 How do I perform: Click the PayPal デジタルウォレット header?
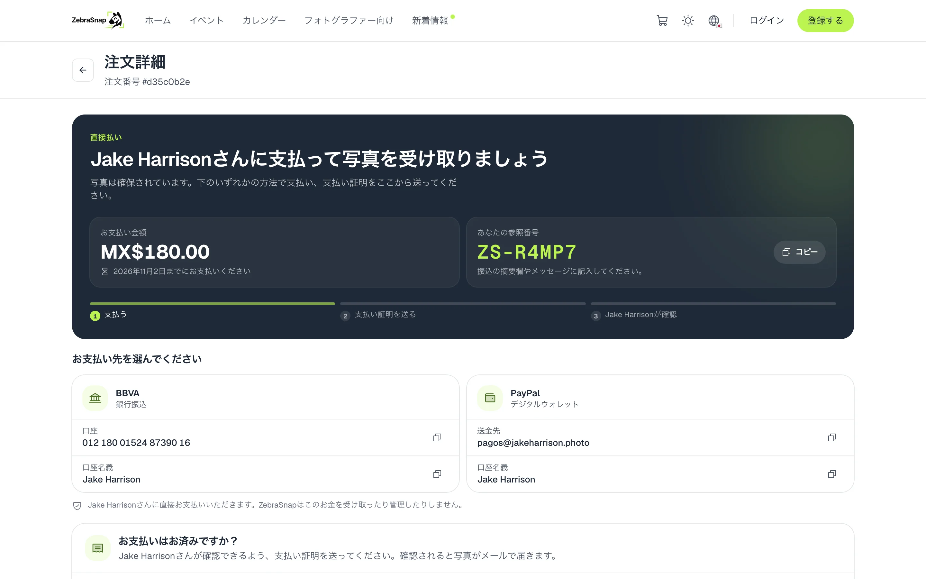click(x=660, y=398)
